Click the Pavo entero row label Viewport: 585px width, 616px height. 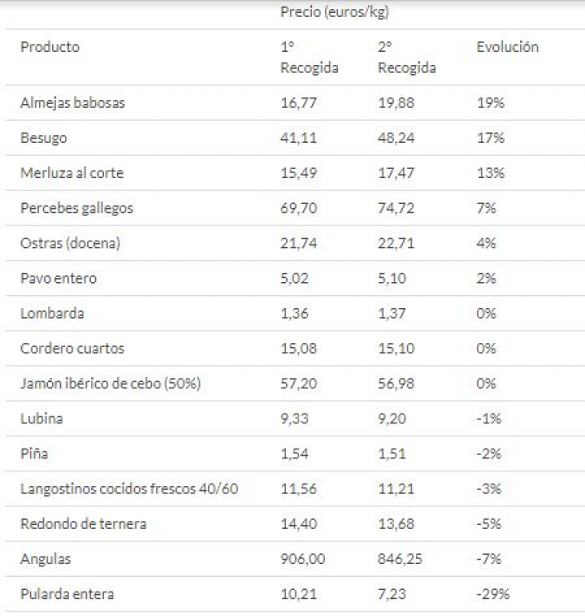point(58,278)
